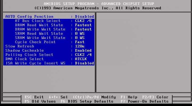Select SRAM Write Wait State label
Image resolution: width=192 pixels, height=106 pixels.
[x=40, y=38]
